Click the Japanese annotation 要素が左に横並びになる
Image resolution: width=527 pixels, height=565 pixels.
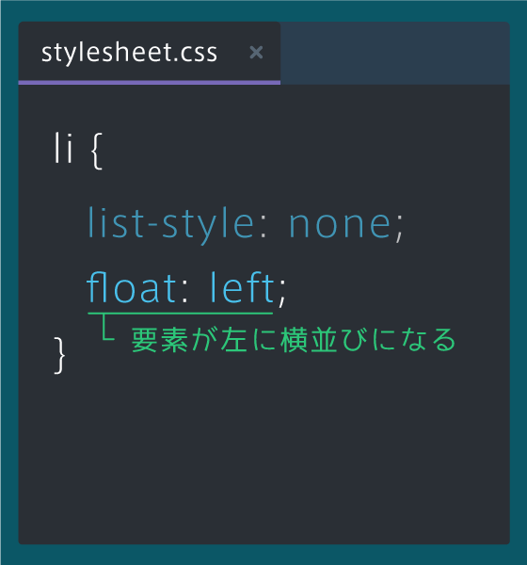click(x=294, y=340)
